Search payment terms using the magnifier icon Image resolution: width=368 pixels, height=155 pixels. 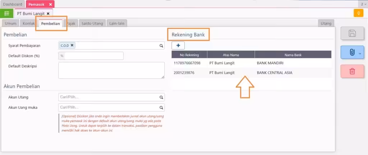[161, 46]
